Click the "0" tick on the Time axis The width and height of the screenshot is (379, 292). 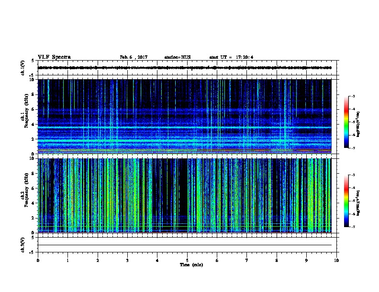[38, 261]
